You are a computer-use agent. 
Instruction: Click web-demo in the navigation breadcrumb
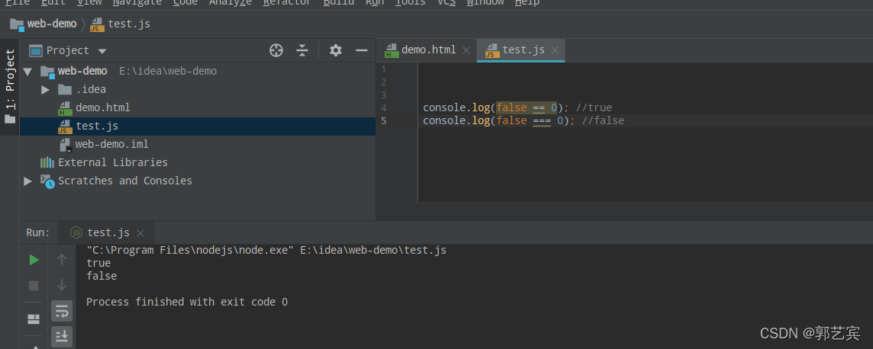[x=52, y=24]
